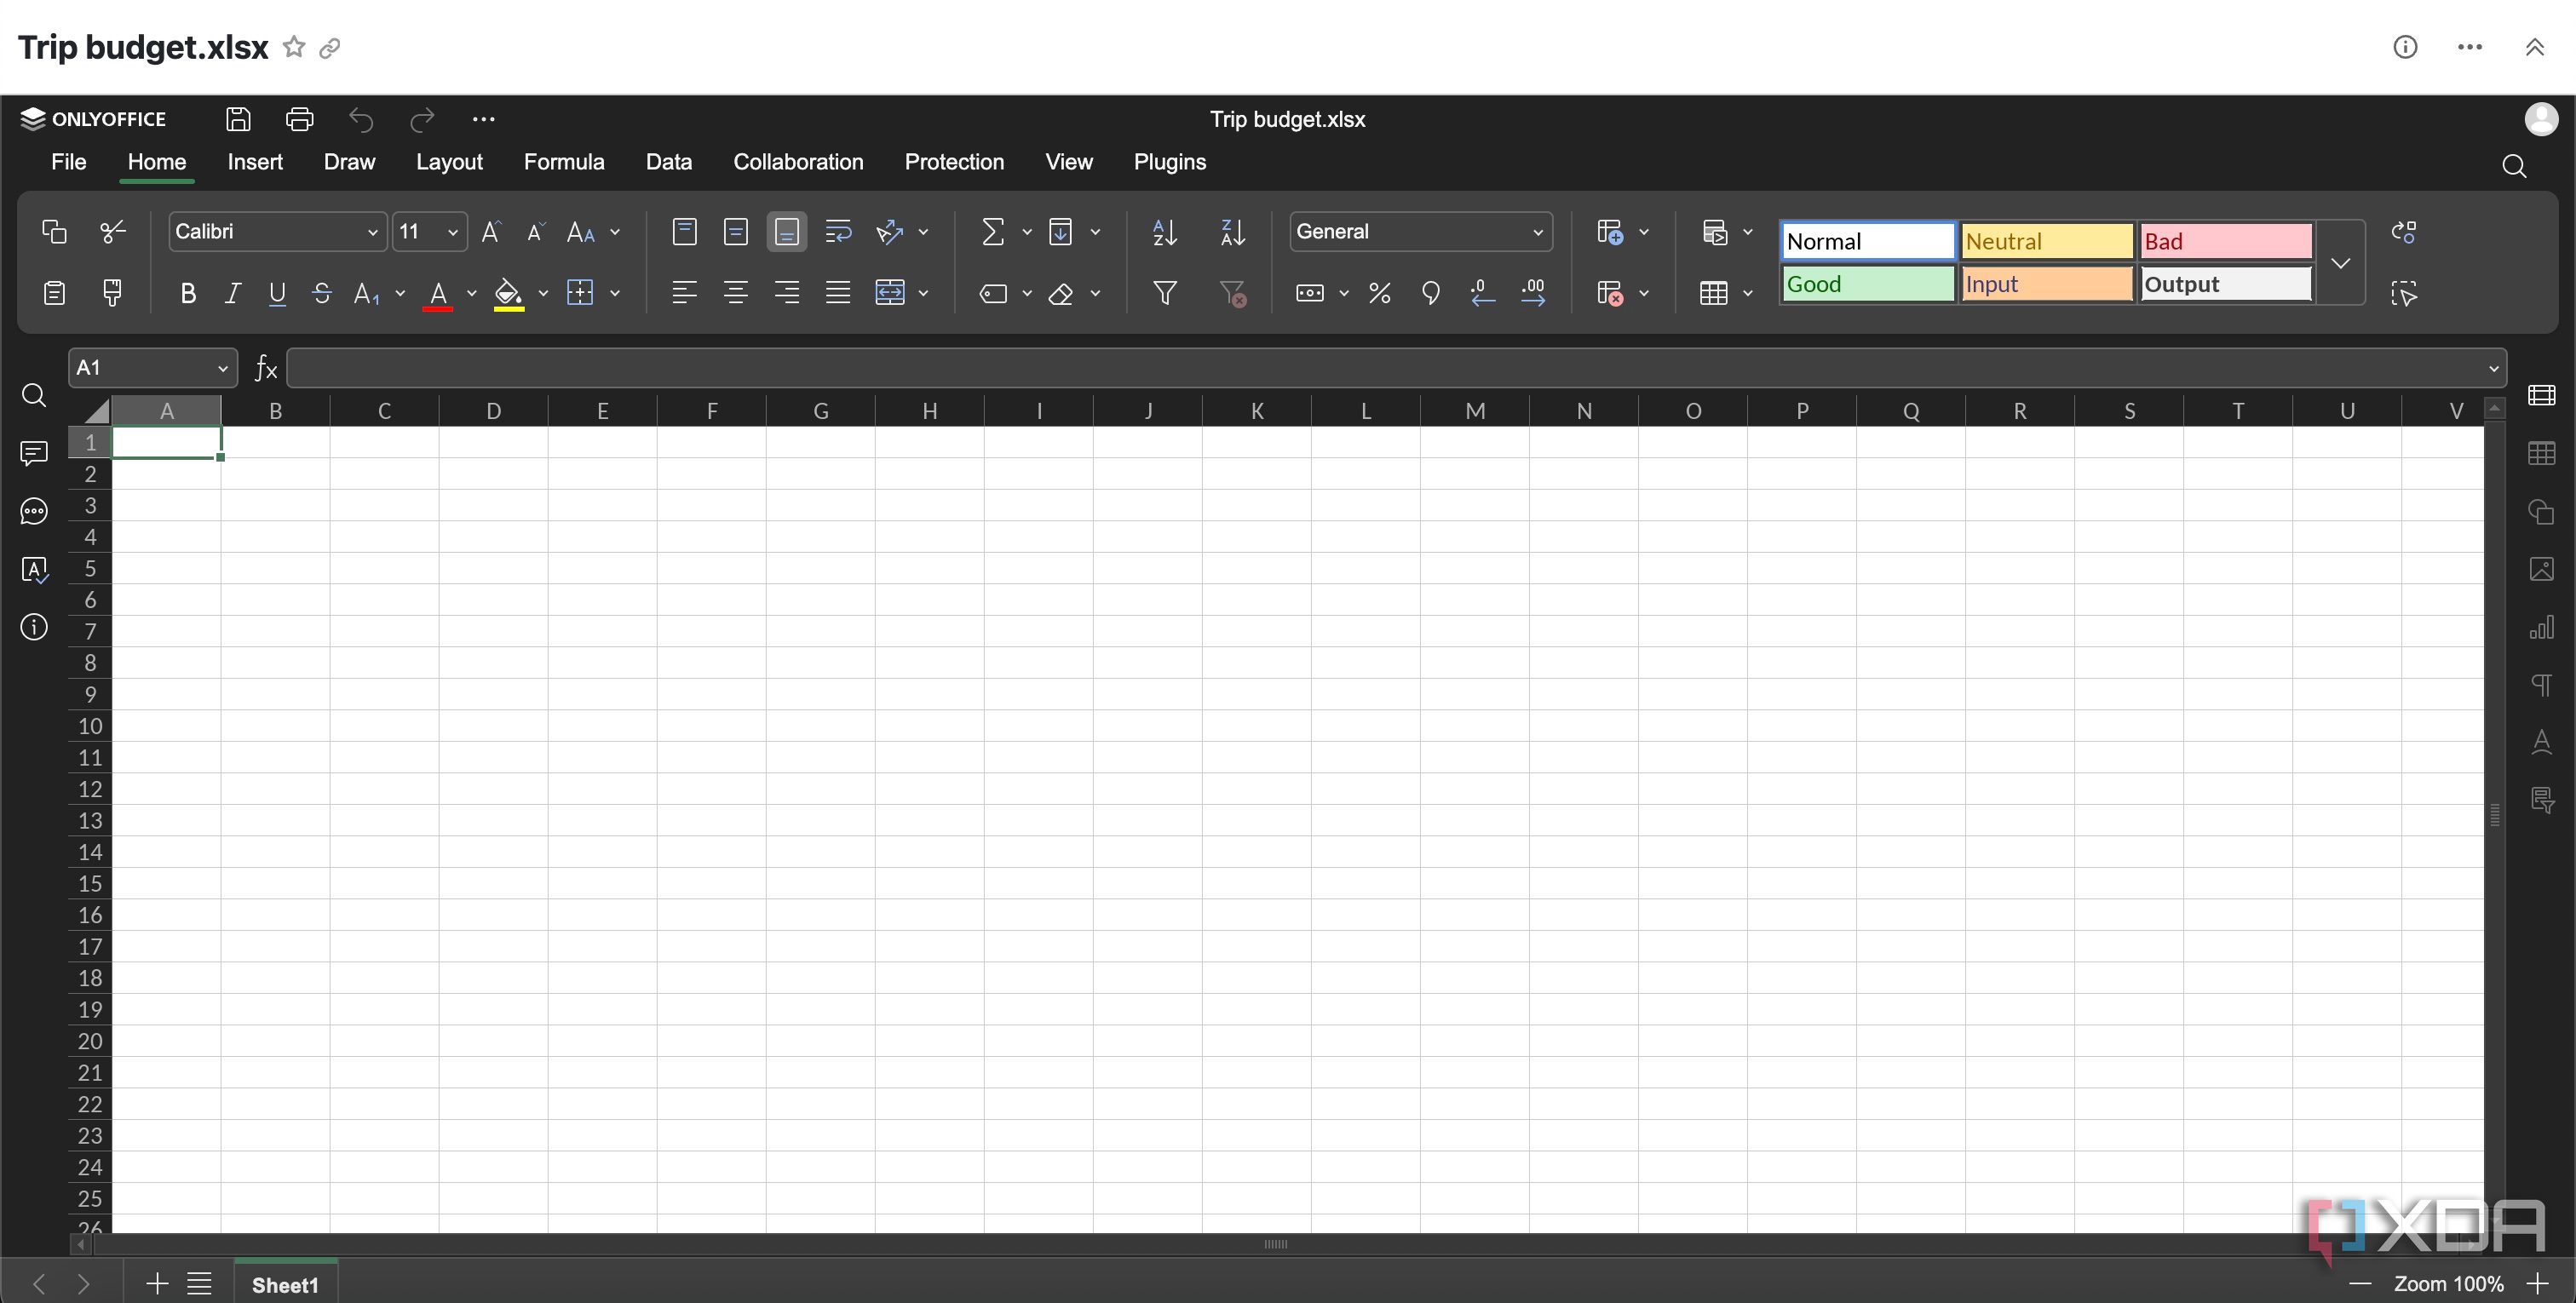Image resolution: width=2576 pixels, height=1303 pixels.
Task: Open Find in left sidebar
Action: [34, 396]
